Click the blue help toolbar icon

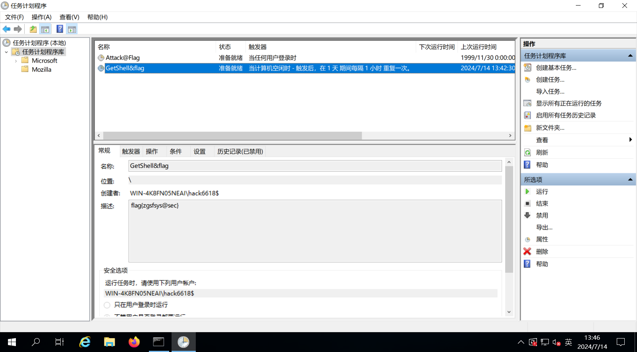pos(60,29)
